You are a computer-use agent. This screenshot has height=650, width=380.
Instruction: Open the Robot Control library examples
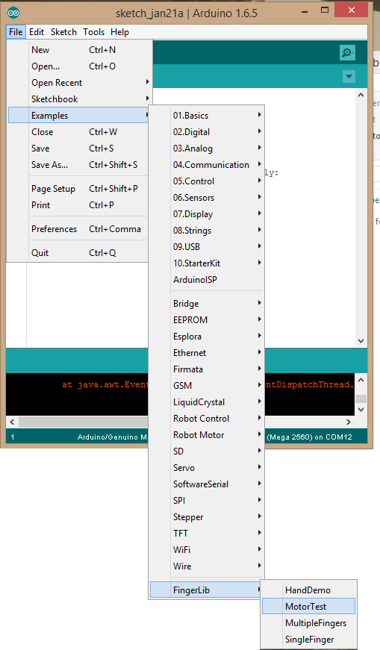click(x=207, y=418)
